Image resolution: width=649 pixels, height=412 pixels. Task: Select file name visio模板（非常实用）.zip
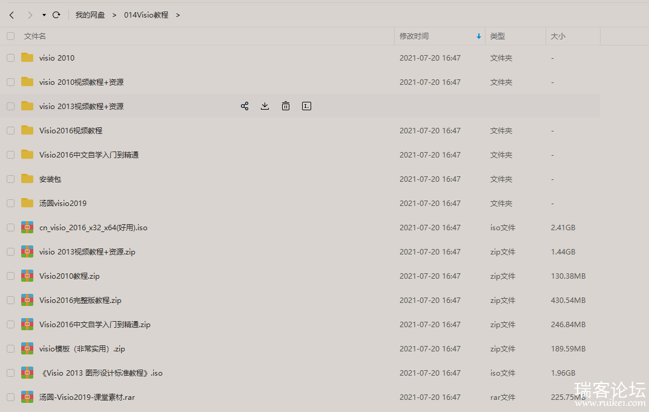82,348
